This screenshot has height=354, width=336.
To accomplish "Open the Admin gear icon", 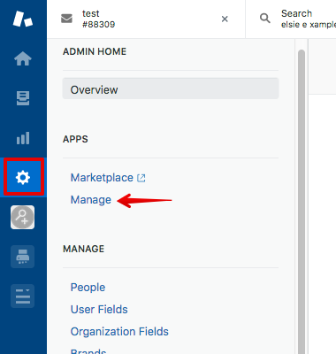I will coord(24,177).
